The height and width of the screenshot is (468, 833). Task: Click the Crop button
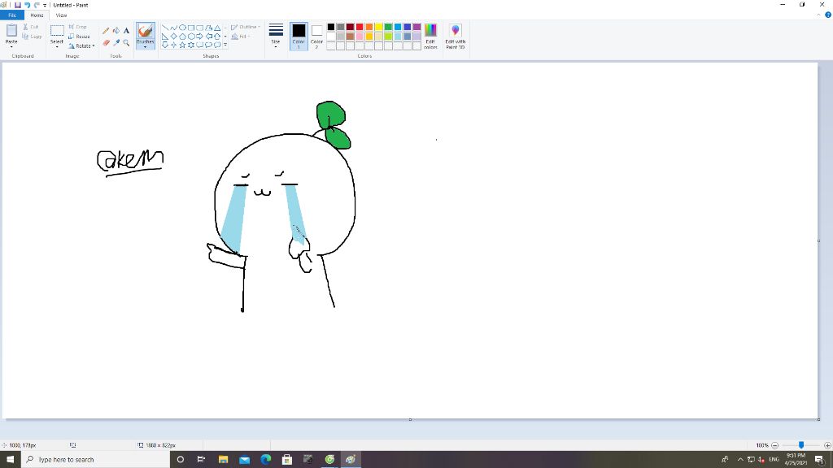coord(77,27)
